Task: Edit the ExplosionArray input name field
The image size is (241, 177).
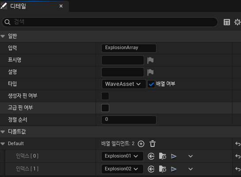Action: click(x=129, y=48)
